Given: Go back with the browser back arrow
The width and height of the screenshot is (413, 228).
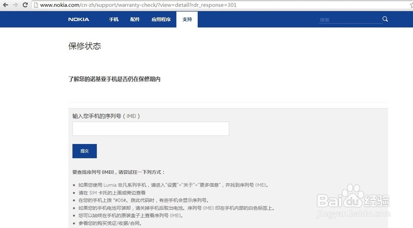Looking at the screenshot, I should point(5,5).
